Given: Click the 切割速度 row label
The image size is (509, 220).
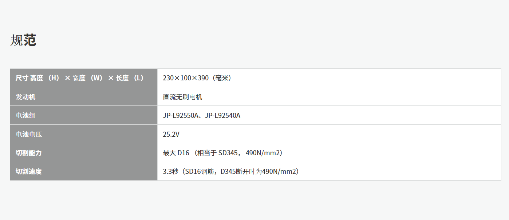Looking at the screenshot, I should (84, 171).
